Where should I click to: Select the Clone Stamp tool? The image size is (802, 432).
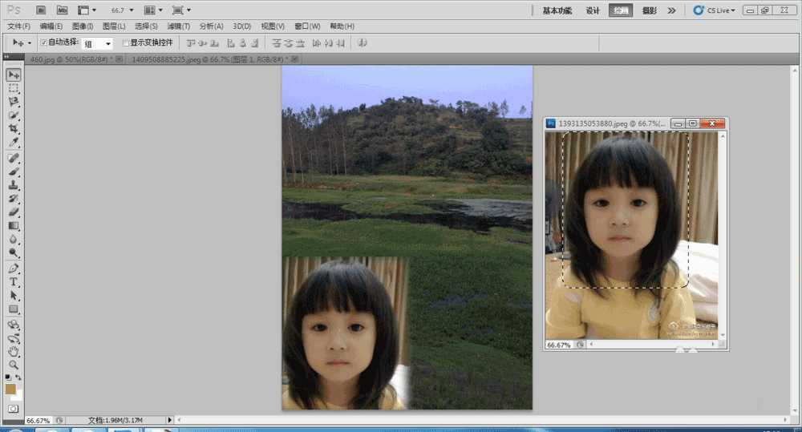pos(14,184)
